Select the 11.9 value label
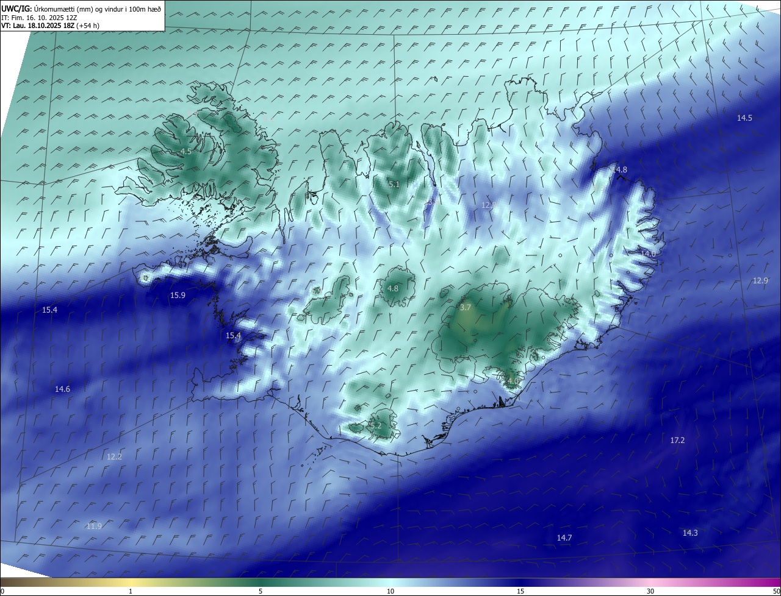This screenshot has height=596, width=781. 94,527
